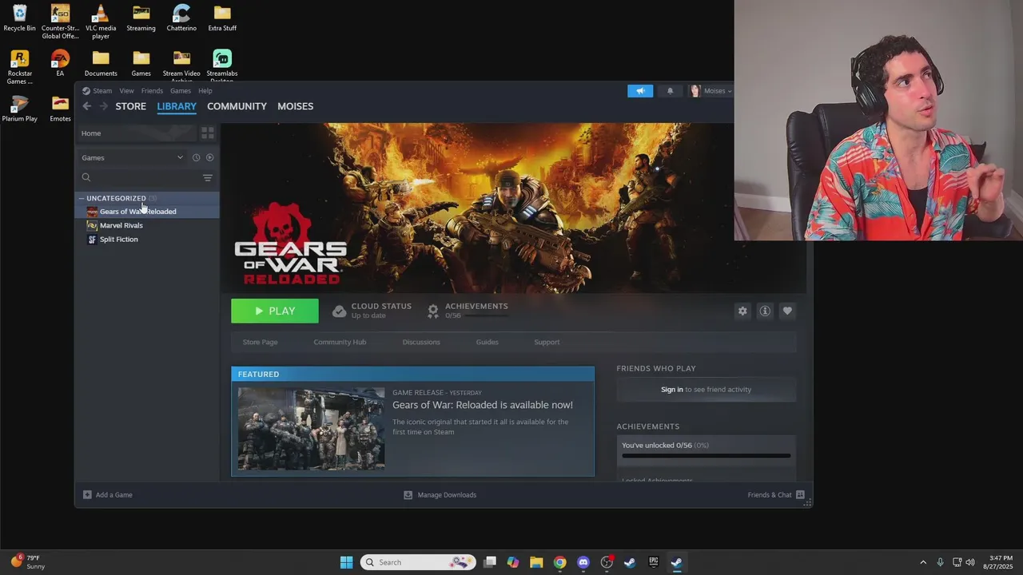Viewport: 1023px width, 575px height.
Task: Click the 'Gears of War: Reloaded is available now!' headline
Action: [x=483, y=405]
